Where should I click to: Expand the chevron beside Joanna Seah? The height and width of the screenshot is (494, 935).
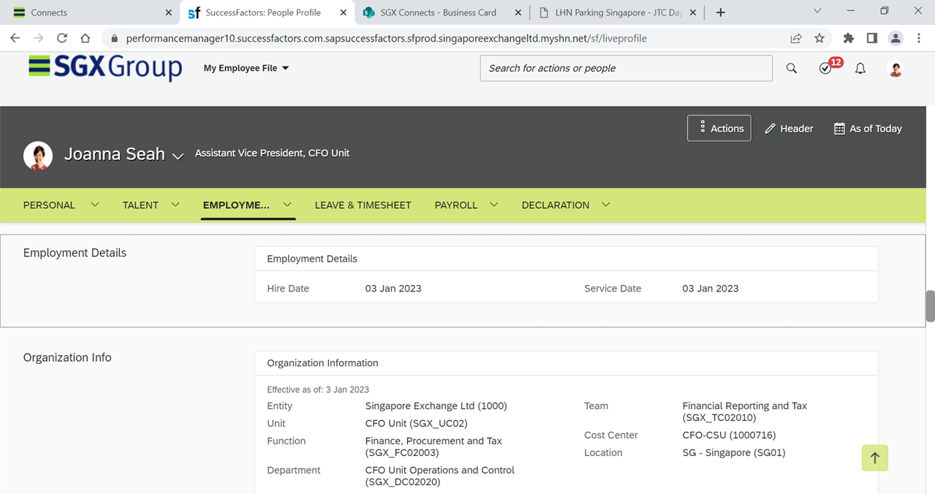click(178, 156)
